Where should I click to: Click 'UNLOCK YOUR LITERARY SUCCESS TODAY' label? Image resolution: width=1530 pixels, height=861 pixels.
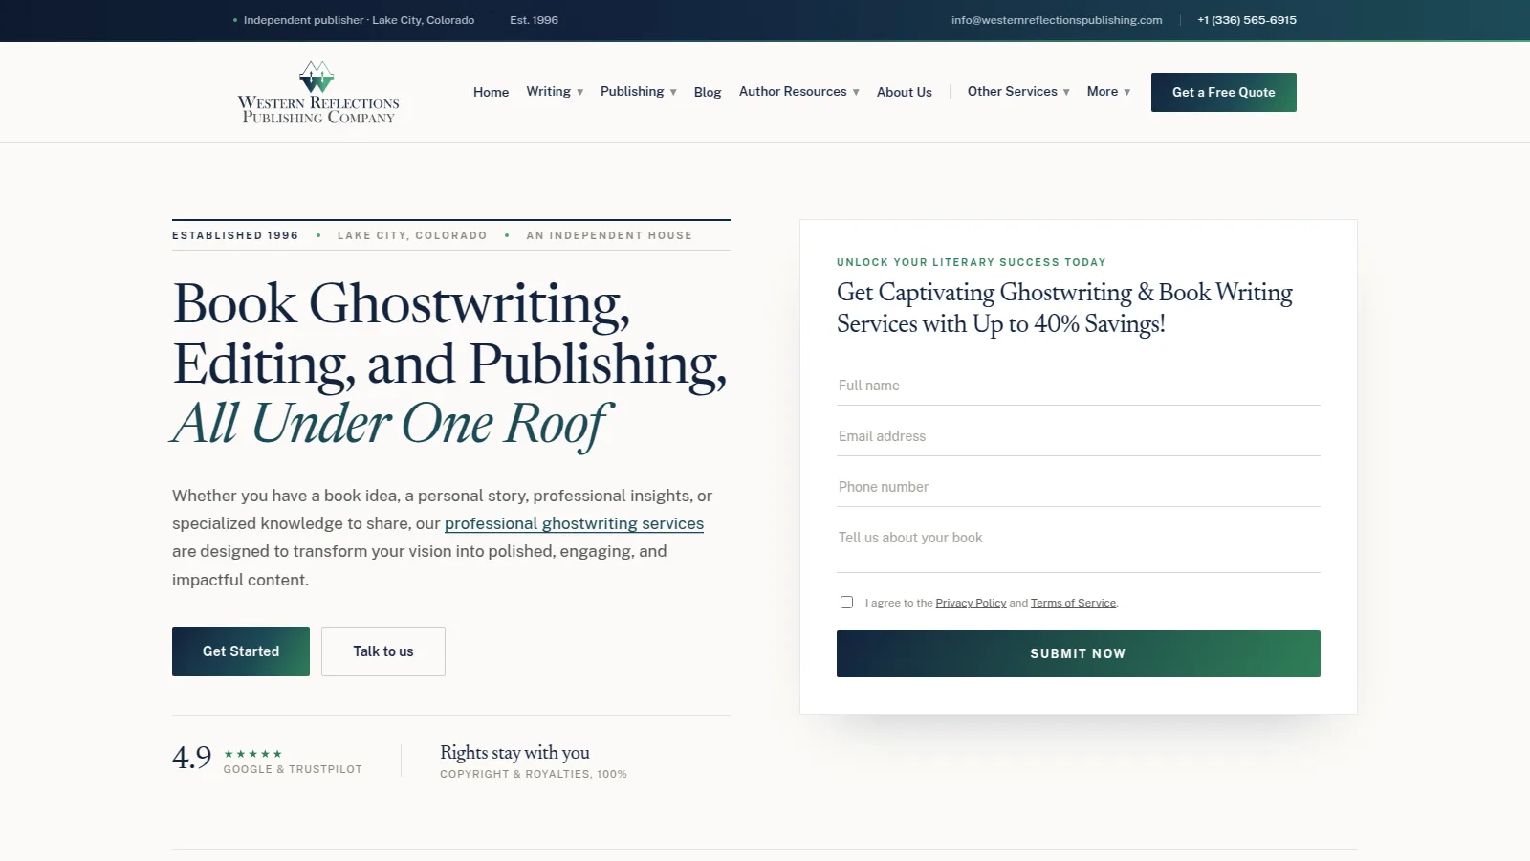[x=972, y=262]
